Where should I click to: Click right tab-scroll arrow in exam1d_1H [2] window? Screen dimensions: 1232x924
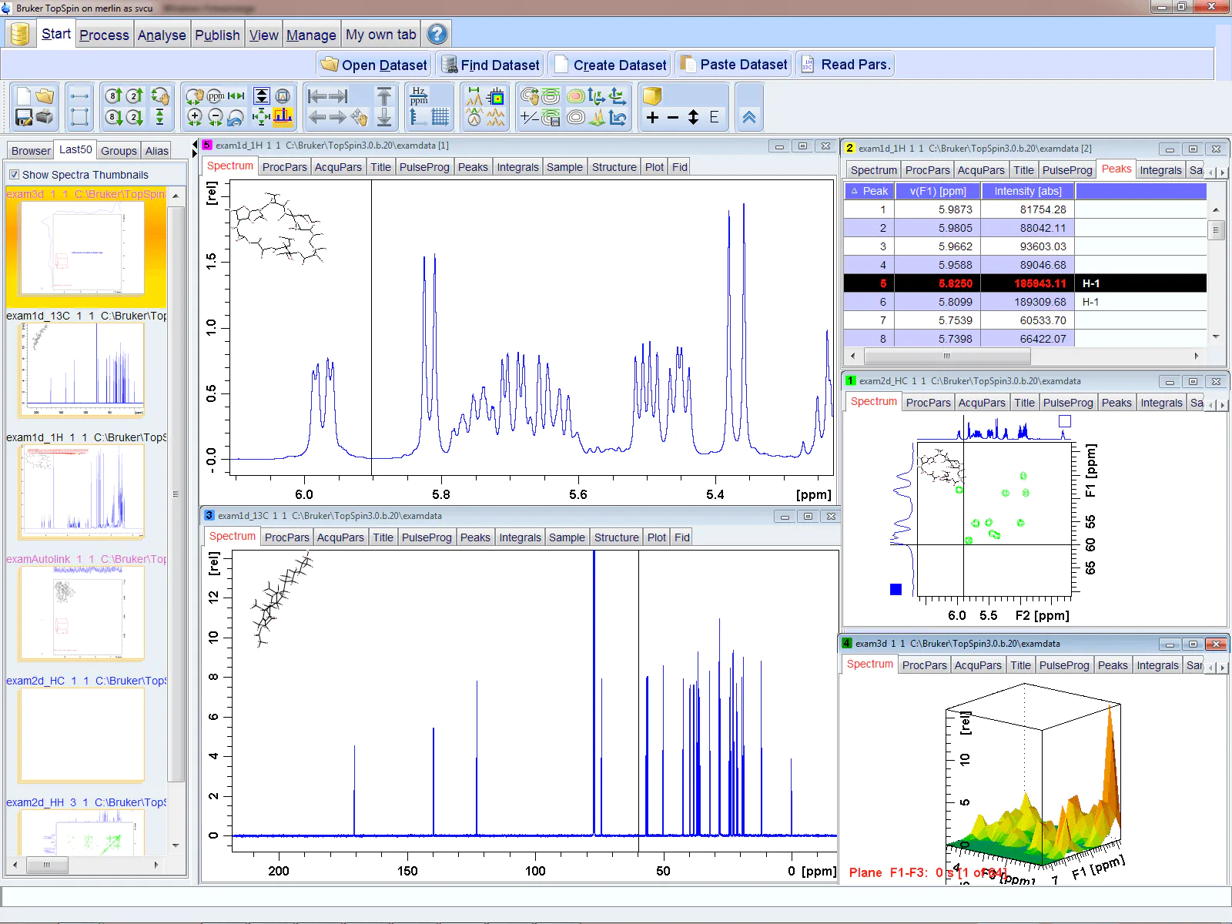tap(1222, 172)
